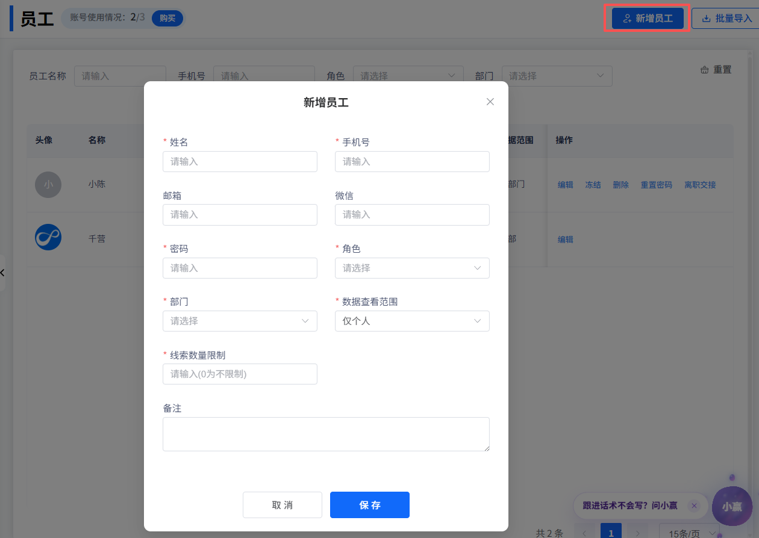Open the 小赢 assistant purple bubble
The width and height of the screenshot is (759, 538).
(x=731, y=507)
